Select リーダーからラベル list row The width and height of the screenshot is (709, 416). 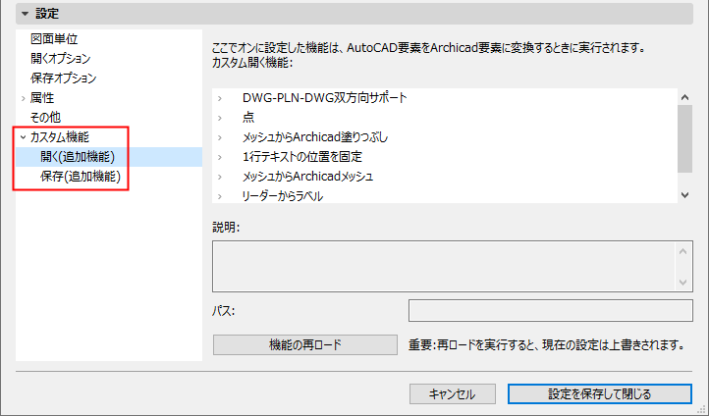click(445, 196)
